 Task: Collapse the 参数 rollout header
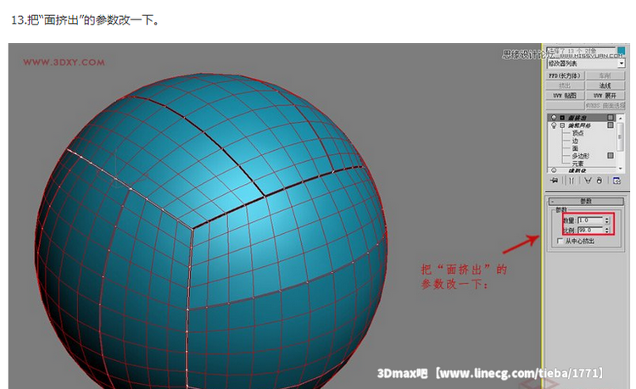586,202
